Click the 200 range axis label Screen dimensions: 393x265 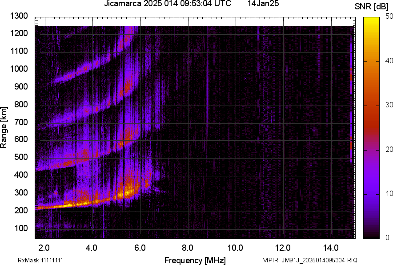pyautogui.click(x=21, y=210)
